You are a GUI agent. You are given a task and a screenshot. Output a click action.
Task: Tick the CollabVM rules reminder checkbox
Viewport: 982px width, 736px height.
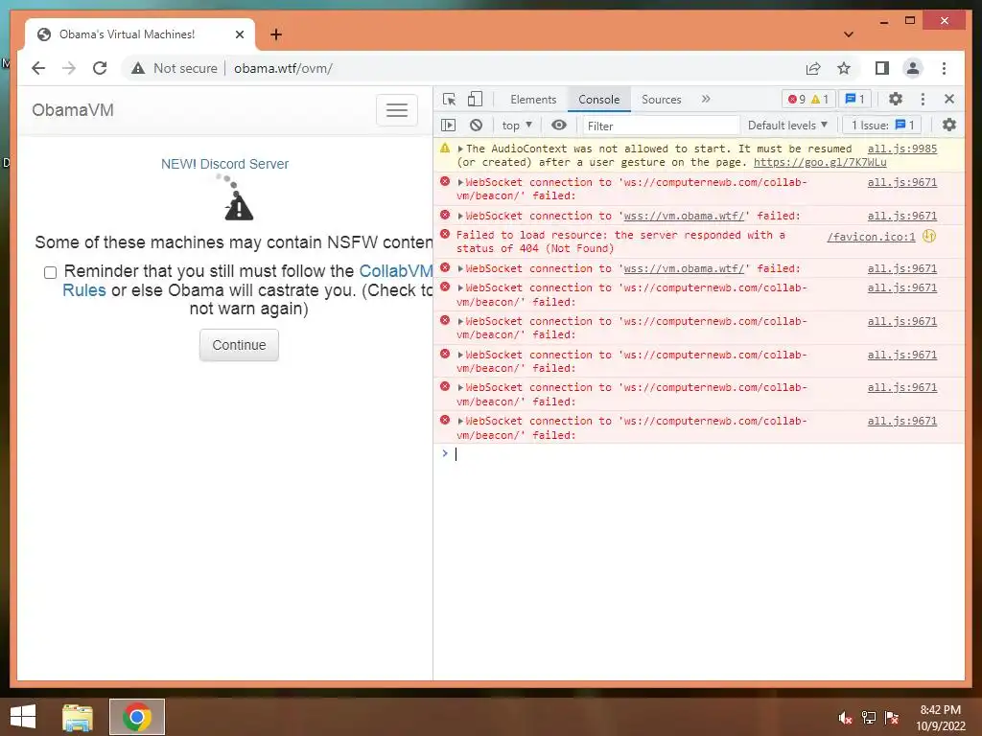coord(50,273)
